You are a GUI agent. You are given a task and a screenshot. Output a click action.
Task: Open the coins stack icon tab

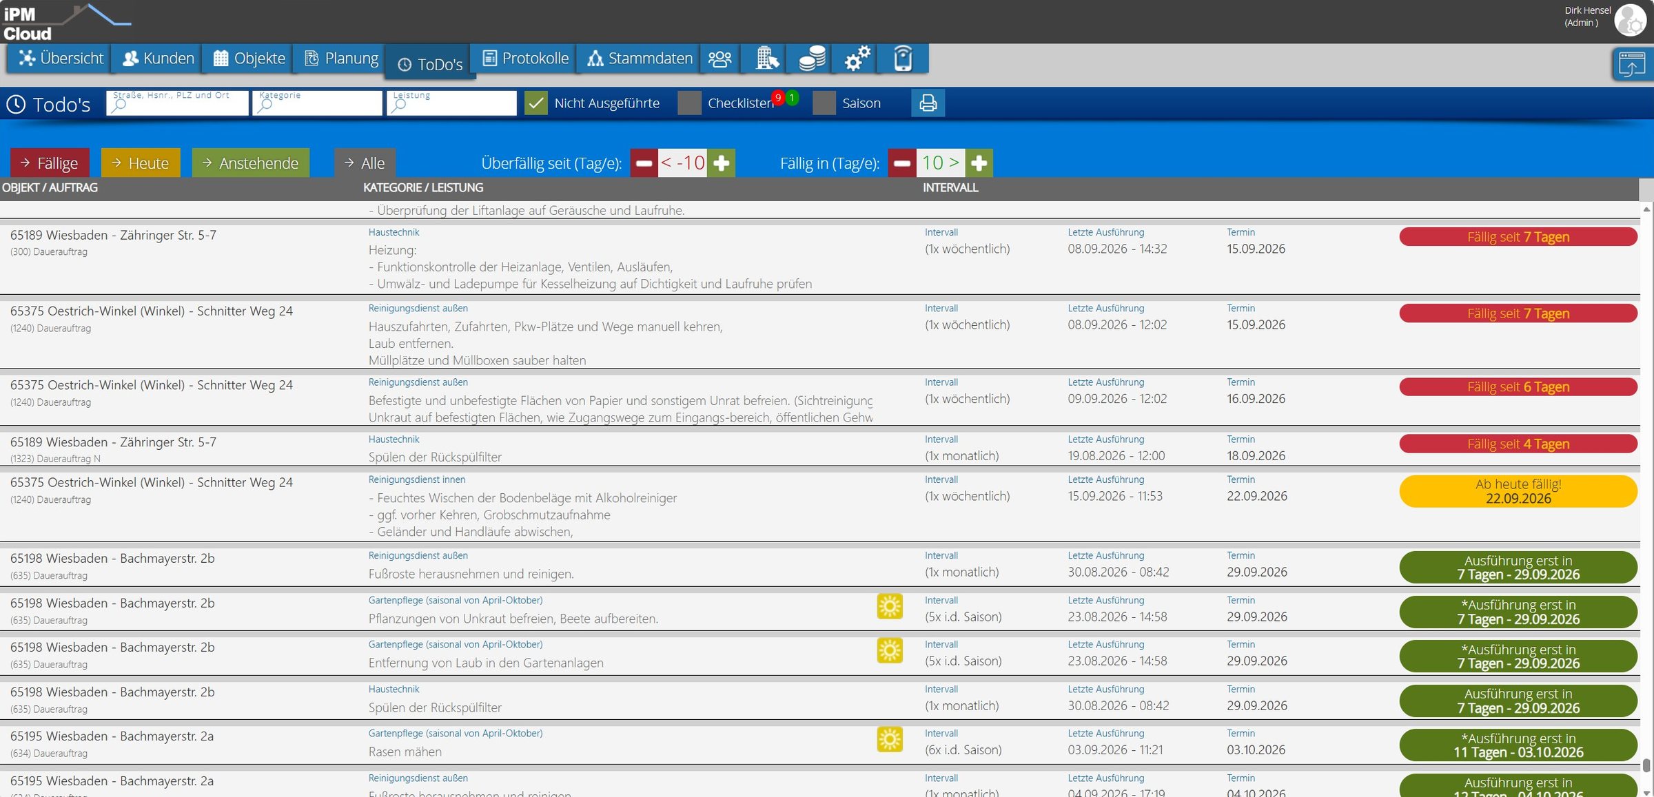pyautogui.click(x=812, y=59)
